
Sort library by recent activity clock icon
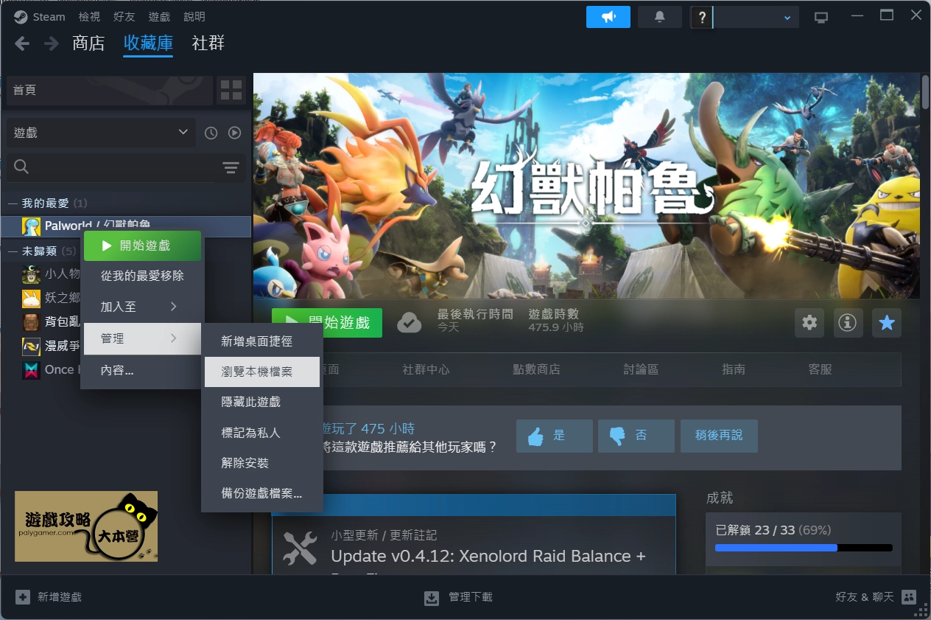[211, 133]
